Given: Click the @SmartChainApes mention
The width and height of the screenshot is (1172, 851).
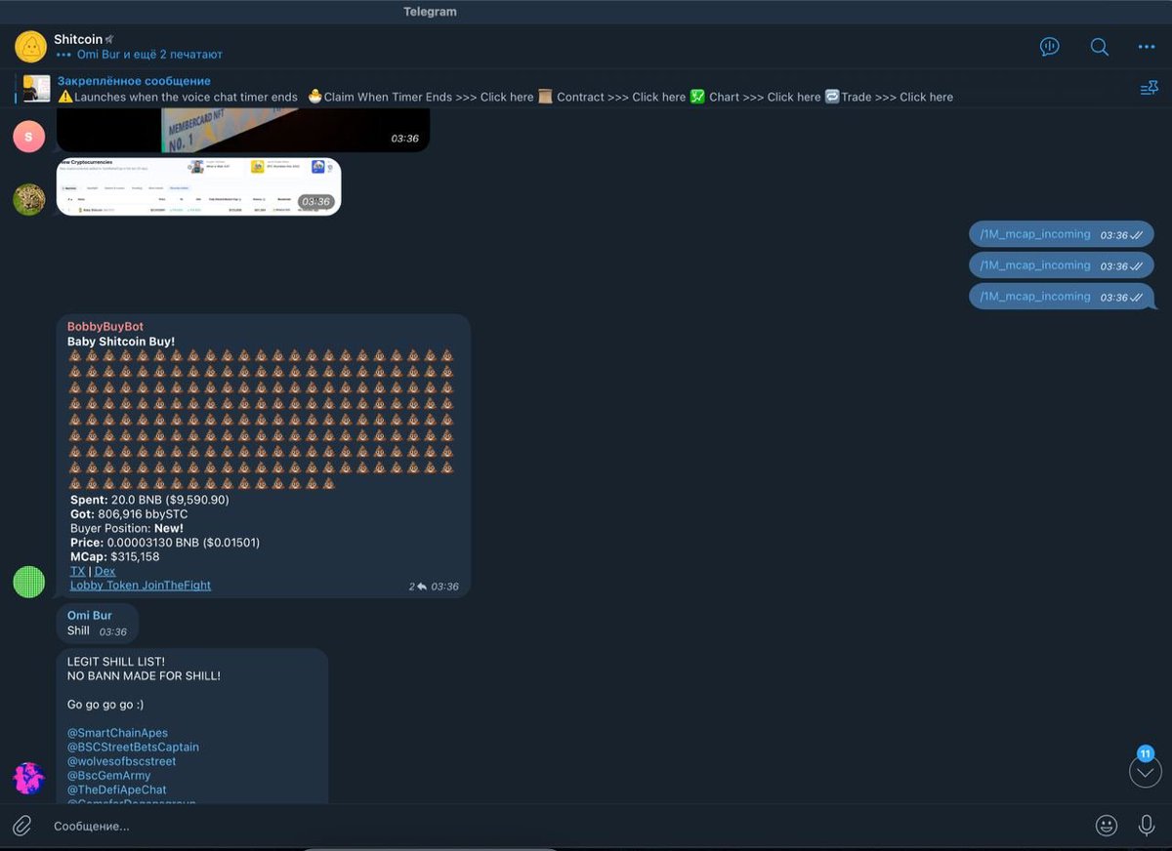Looking at the screenshot, I should click(x=117, y=733).
